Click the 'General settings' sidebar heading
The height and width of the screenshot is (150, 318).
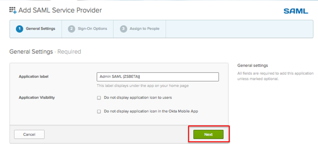[253, 66]
